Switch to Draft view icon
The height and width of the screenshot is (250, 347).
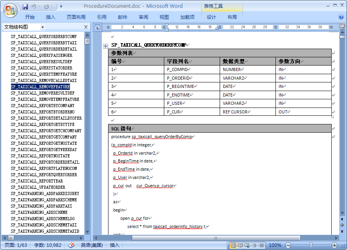pyautogui.click(x=262, y=245)
